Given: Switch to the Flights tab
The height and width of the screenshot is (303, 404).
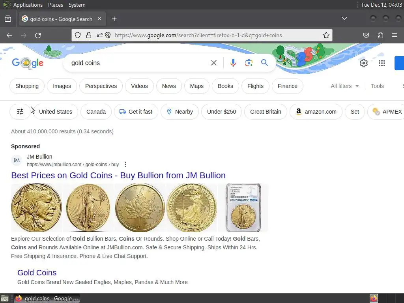Looking at the screenshot, I should click(255, 86).
